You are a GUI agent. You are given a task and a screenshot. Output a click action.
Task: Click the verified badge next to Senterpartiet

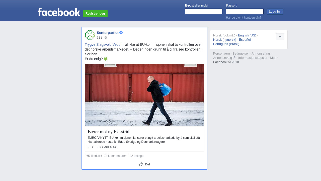(121, 33)
